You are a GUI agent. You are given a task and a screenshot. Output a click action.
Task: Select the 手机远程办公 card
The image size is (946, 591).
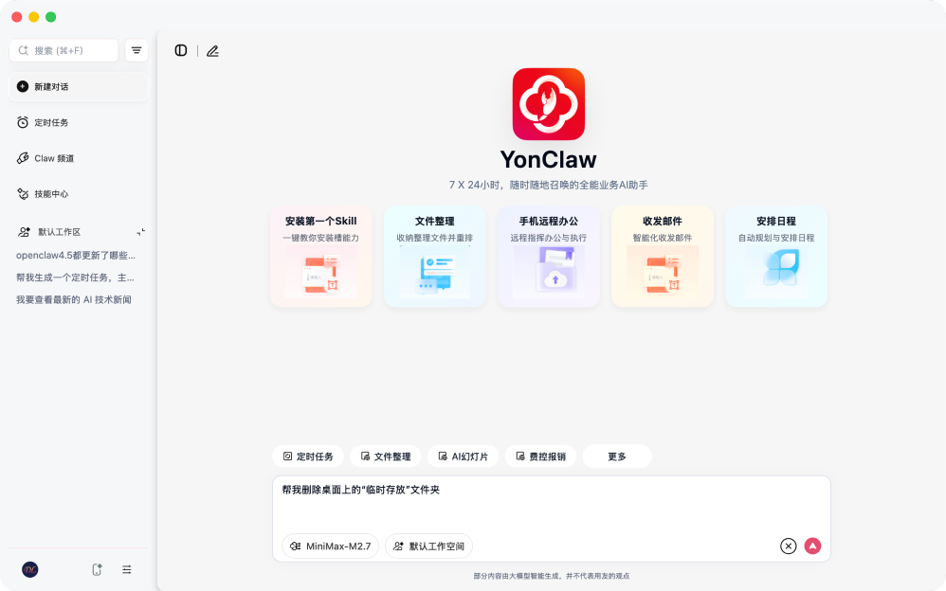tap(548, 257)
